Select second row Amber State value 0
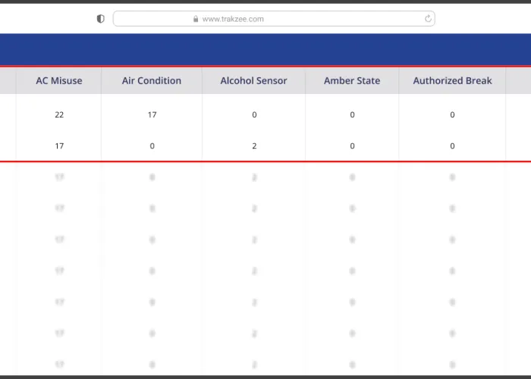The image size is (531, 379). coord(352,146)
